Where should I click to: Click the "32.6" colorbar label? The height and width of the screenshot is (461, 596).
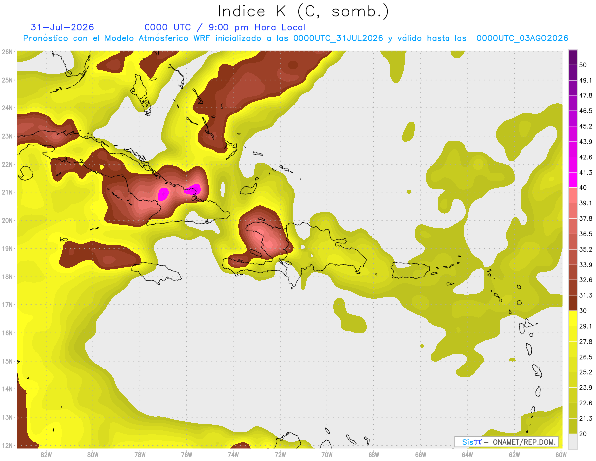click(586, 280)
